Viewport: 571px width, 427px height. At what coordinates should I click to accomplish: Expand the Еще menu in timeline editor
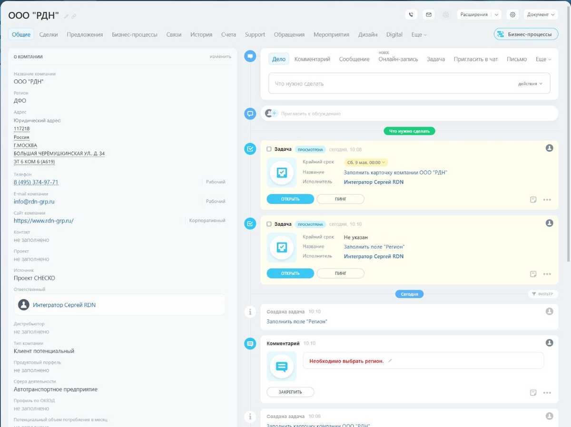click(x=543, y=59)
